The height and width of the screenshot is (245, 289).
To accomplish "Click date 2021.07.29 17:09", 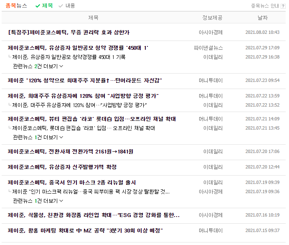I will coord(262,48).
